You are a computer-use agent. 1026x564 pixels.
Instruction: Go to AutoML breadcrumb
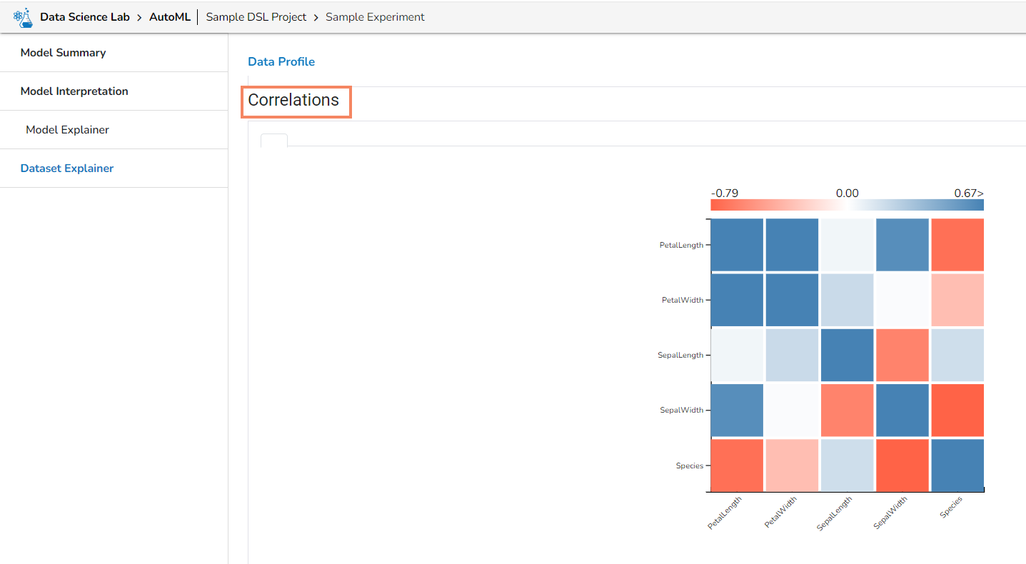click(x=169, y=17)
